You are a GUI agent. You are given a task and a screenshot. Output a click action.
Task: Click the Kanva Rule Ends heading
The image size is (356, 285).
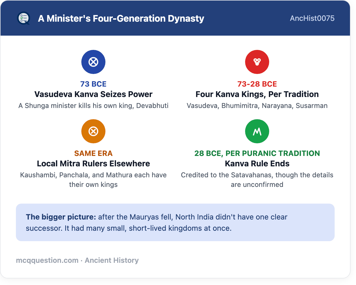click(257, 164)
